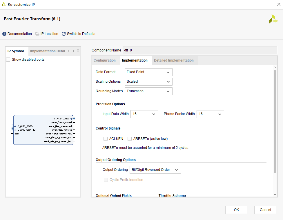Expand the S_AXIS_DATA port plus icon
The width and height of the screenshot is (283, 220).
(x=15, y=126)
